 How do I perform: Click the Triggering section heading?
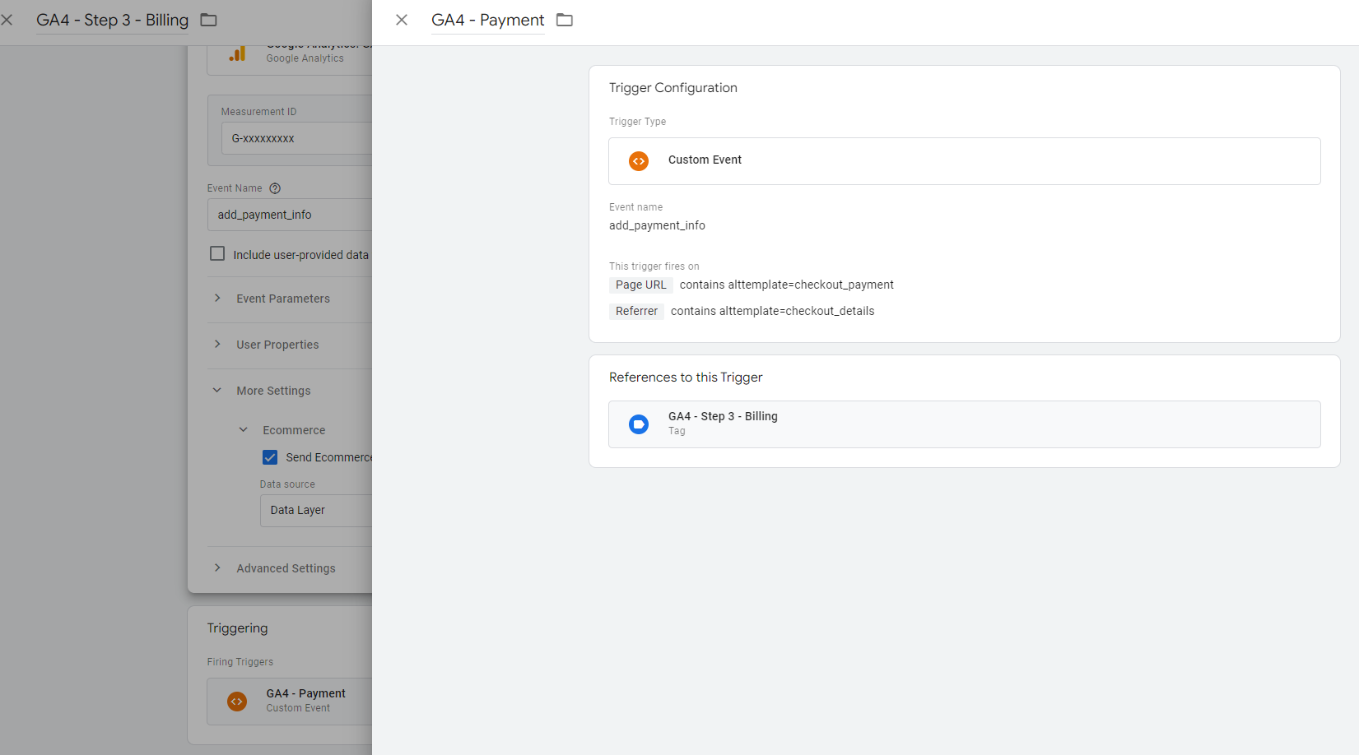pos(237,628)
